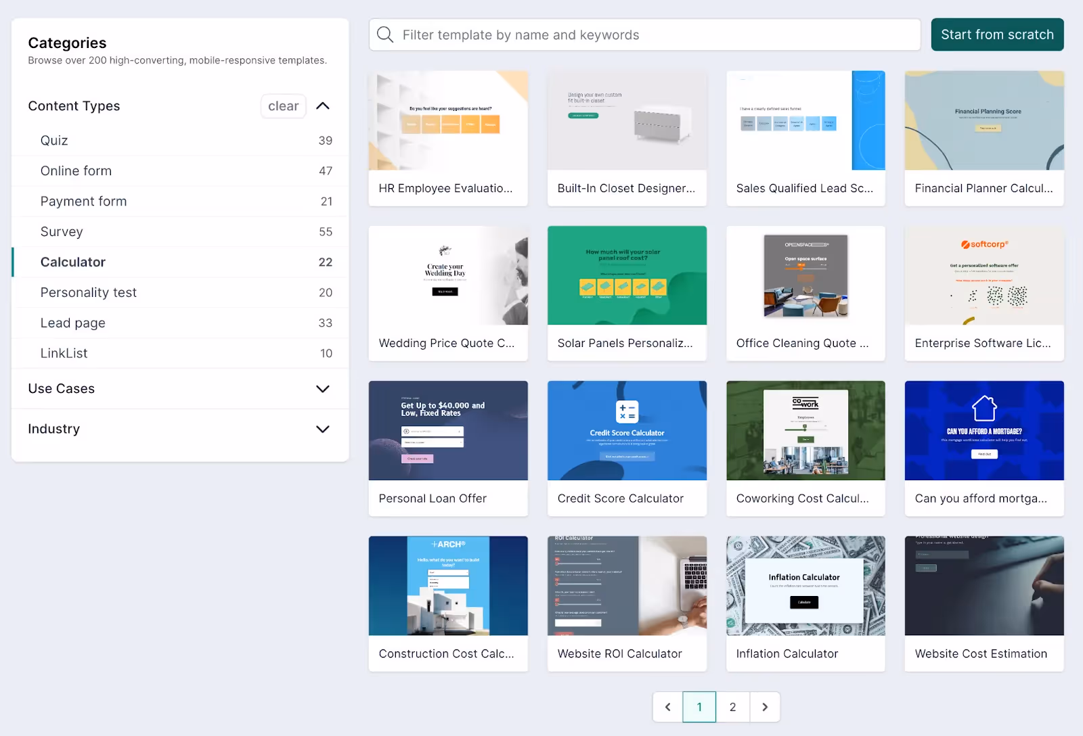Open Wedding Price Quote template thumbnail
Image resolution: width=1083 pixels, height=736 pixels.
coord(448,275)
